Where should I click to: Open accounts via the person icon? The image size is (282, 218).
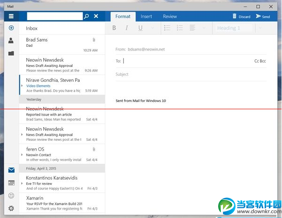point(11,41)
